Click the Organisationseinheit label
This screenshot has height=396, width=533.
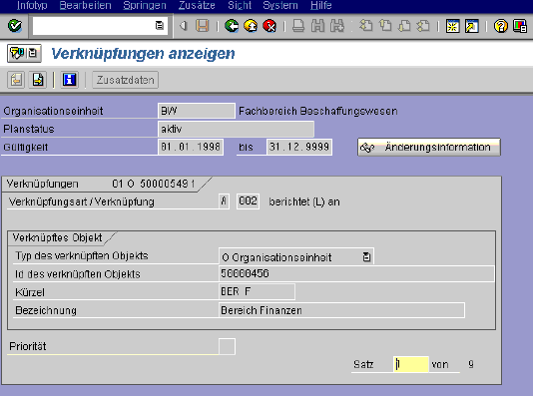pos(53,111)
